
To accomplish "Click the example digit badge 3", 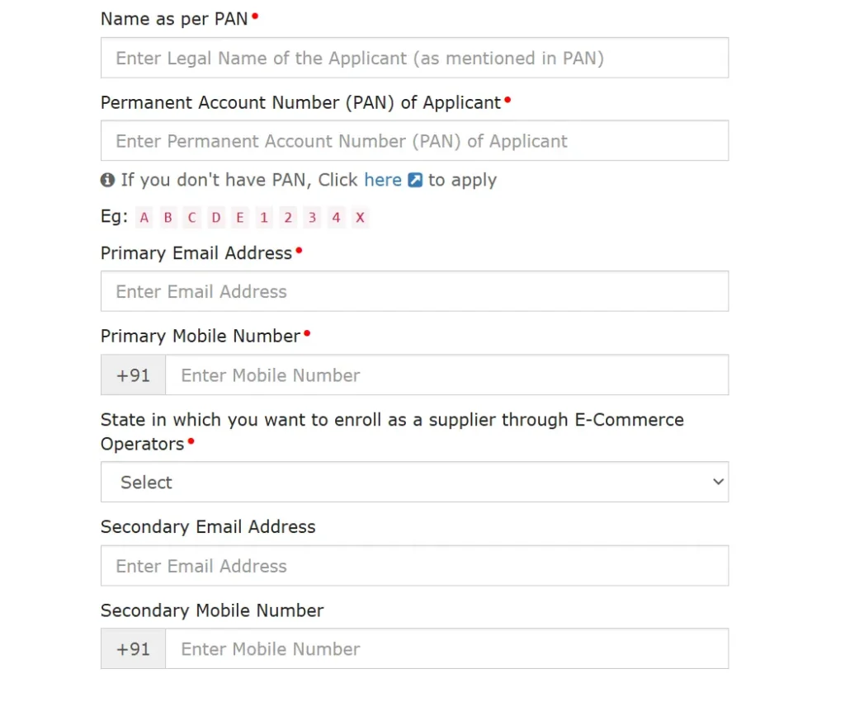I will click(x=311, y=217).
